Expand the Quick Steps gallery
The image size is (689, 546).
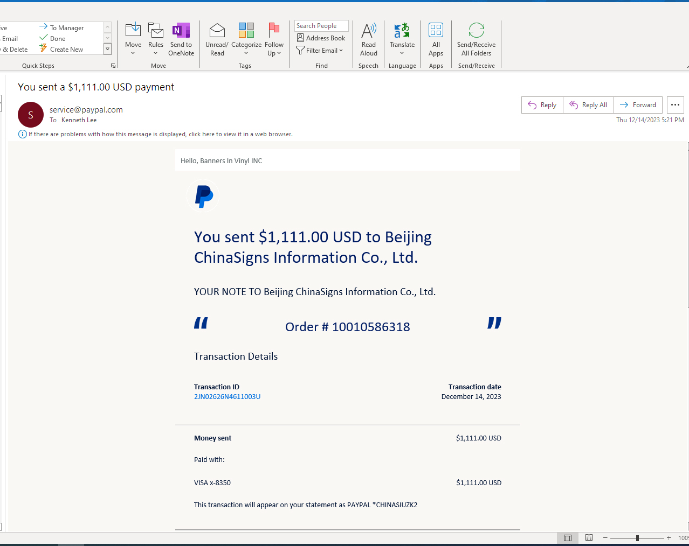[107, 49]
